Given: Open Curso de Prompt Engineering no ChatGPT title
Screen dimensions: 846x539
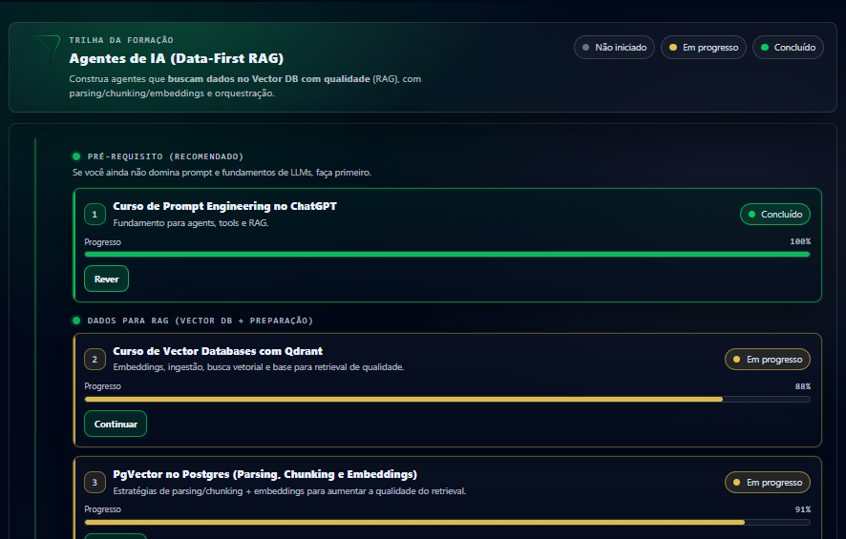Looking at the screenshot, I should coord(224,206).
